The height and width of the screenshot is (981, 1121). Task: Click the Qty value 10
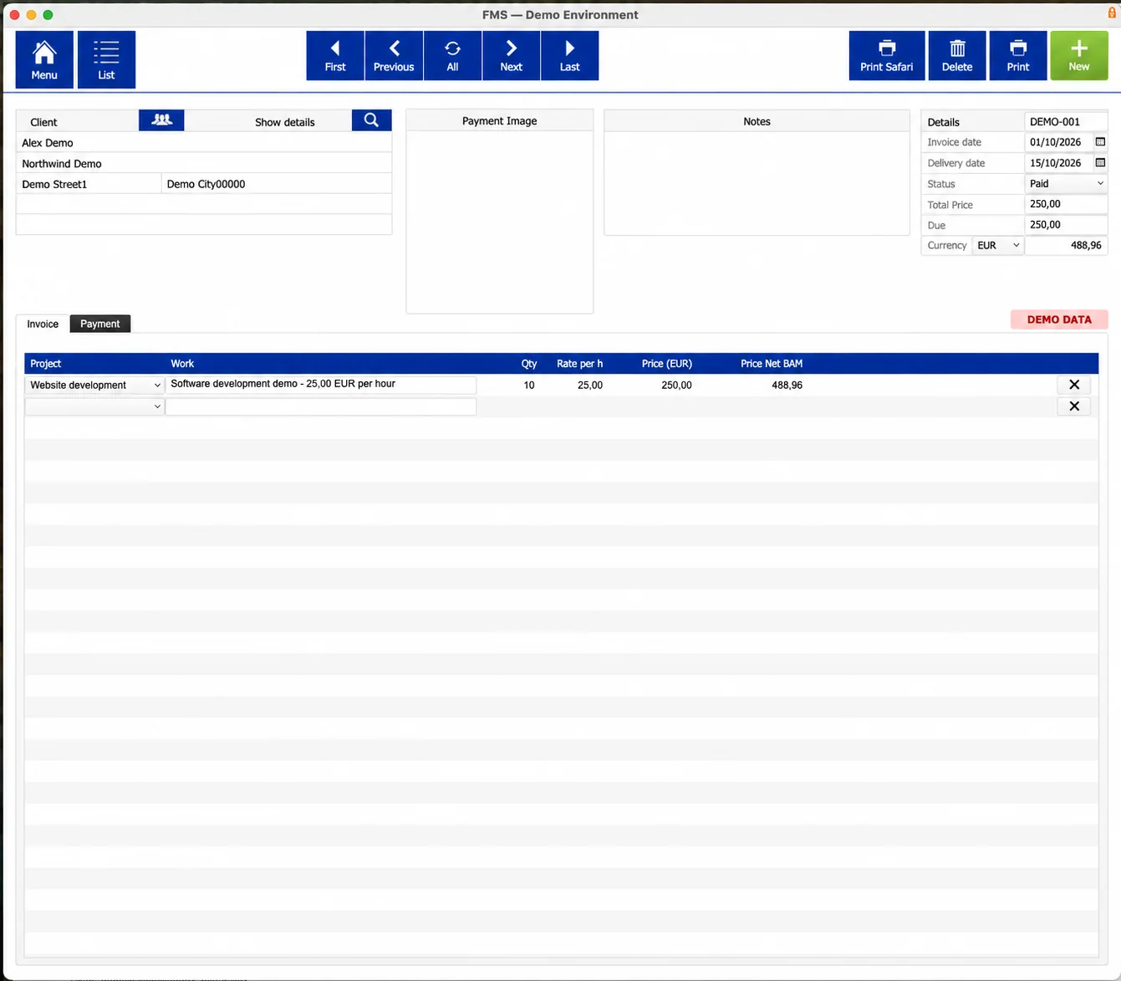point(529,386)
